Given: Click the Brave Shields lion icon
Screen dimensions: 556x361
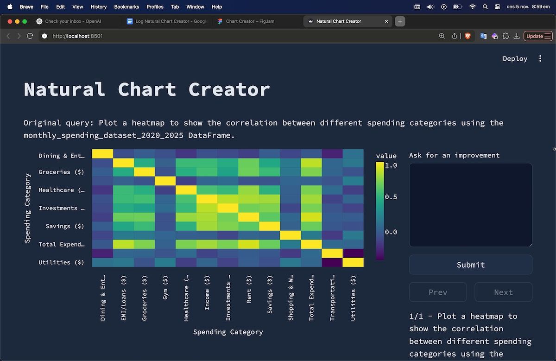Looking at the screenshot, I should tap(468, 36).
